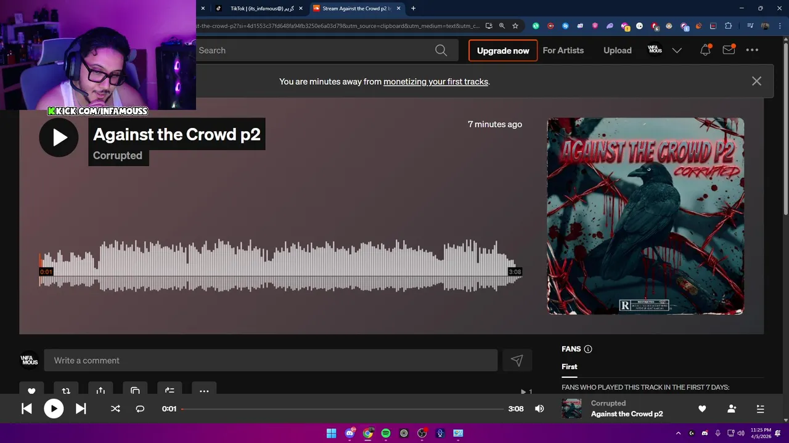Close the TikTok browser tab
The image size is (789, 443).
pyautogui.click(x=301, y=9)
